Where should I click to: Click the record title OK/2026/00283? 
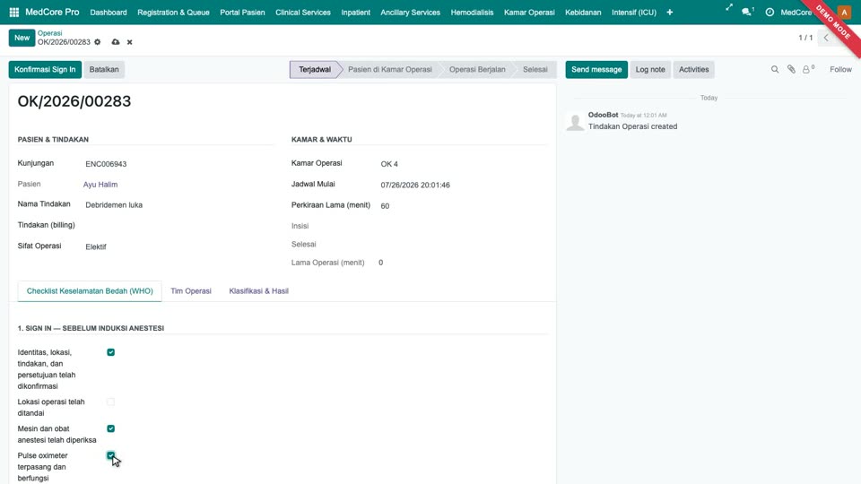(74, 101)
